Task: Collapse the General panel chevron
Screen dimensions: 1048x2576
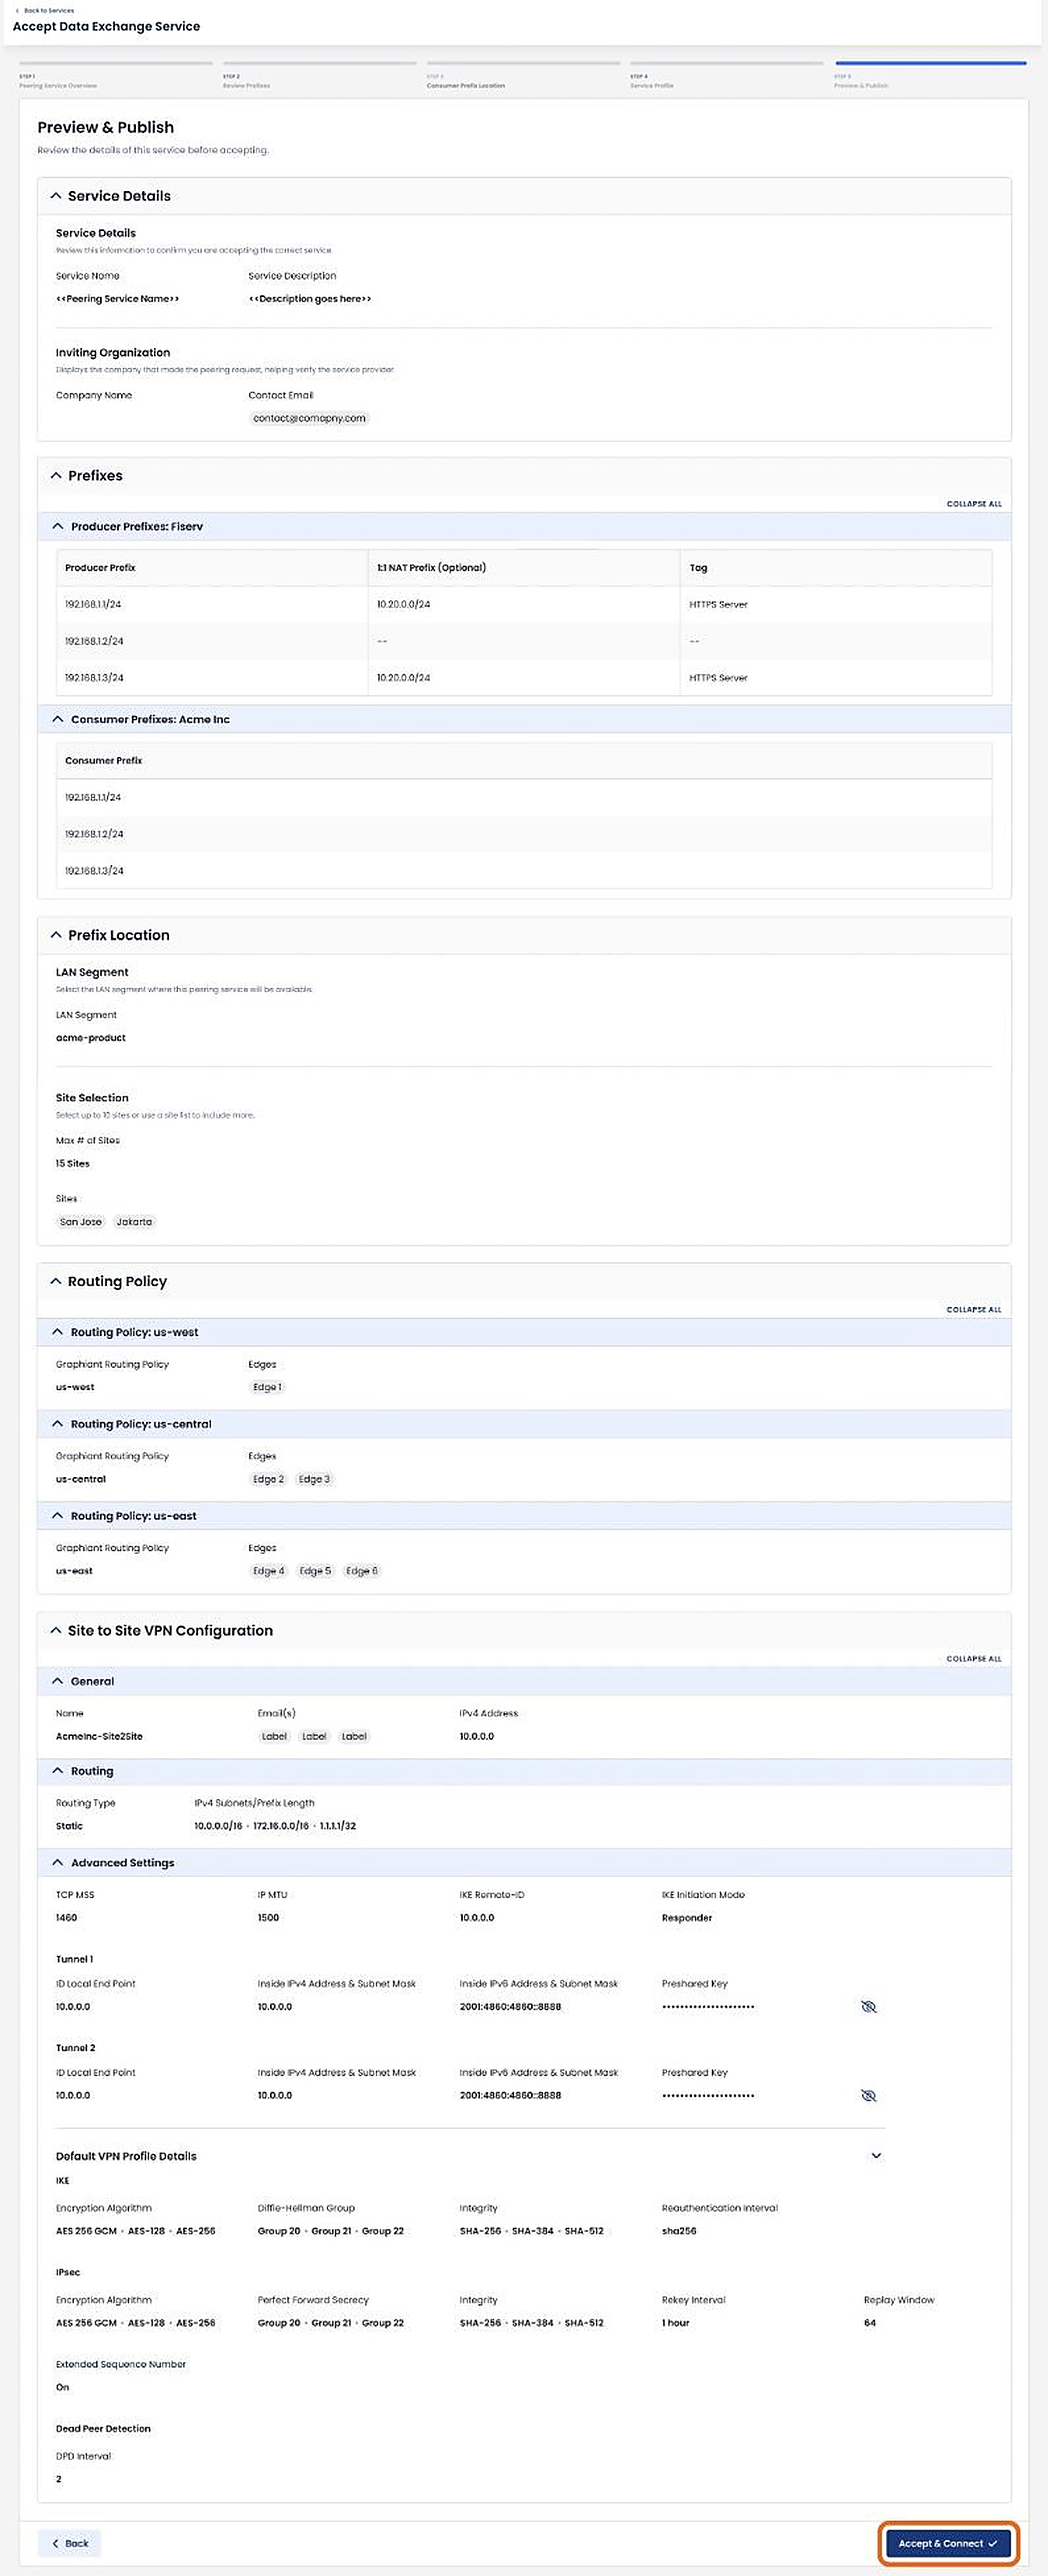Action: click(58, 1681)
